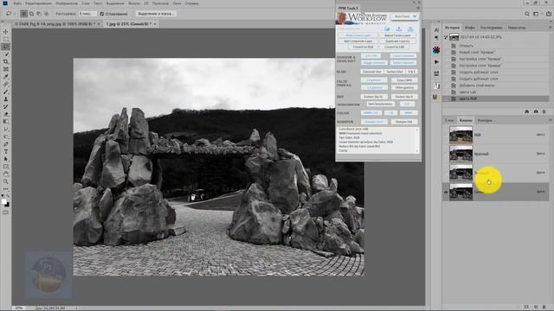This screenshot has height=311, width=554.
Task: Select the Eraser tool
Action: pos(6,114)
